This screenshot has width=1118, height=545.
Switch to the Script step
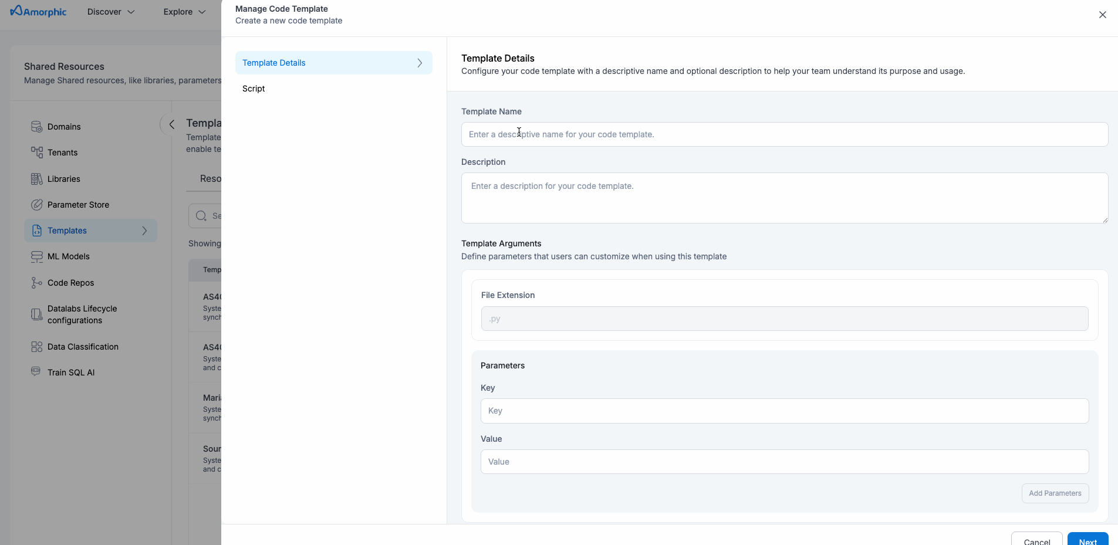254,89
